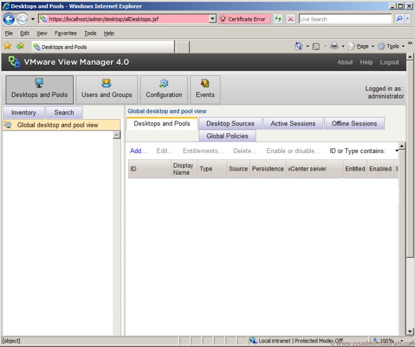This screenshot has width=415, height=347.
Task: Click the Favorites star icon
Action: (x=8, y=46)
